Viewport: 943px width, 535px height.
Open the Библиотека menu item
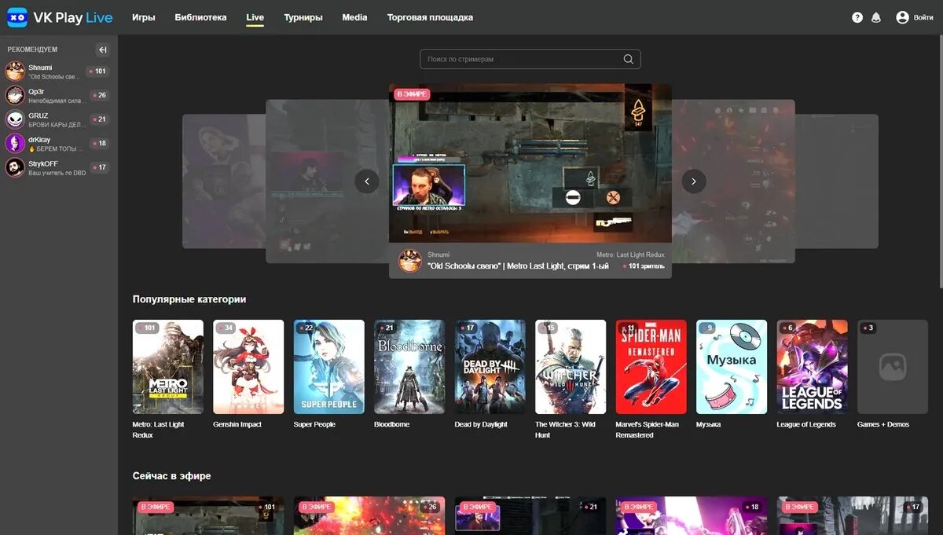tap(200, 17)
